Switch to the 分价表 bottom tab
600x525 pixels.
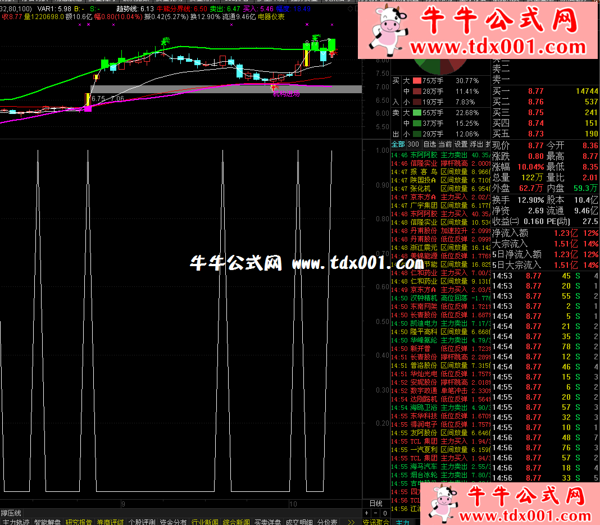tap(328, 522)
